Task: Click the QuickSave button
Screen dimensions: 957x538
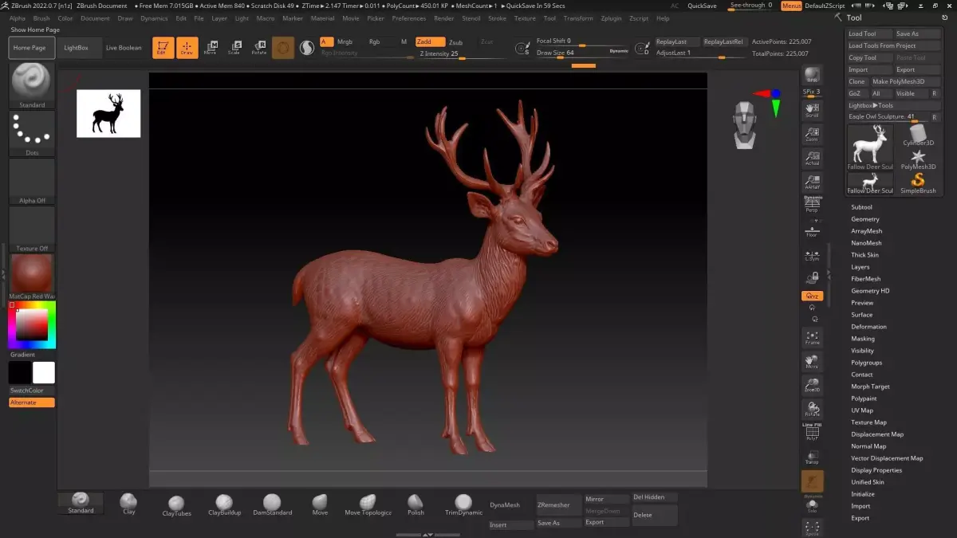Action: click(702, 6)
